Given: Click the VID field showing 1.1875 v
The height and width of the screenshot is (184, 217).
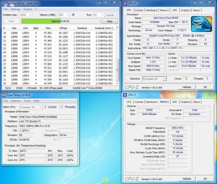Looking at the screenshot, I should tap(26, 131).
